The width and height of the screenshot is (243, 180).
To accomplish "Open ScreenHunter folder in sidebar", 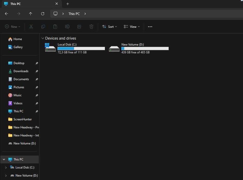I will (x=20, y=119).
